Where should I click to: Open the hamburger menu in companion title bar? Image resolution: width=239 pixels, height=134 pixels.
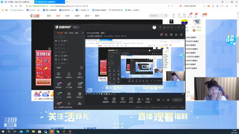(x=171, y=27)
